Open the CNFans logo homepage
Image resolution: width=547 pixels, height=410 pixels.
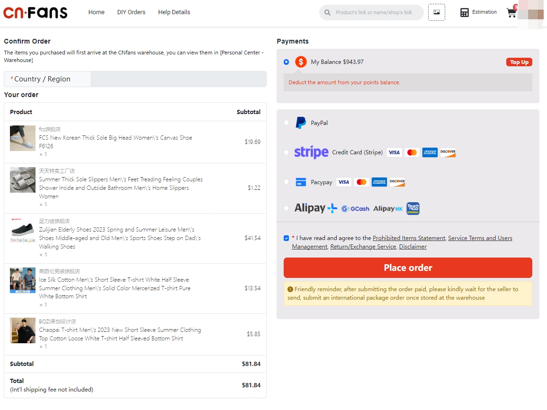(35, 13)
